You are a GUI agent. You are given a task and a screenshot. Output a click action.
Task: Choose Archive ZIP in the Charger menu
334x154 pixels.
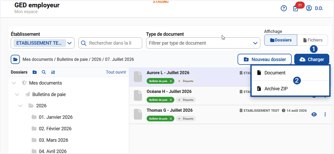[x=291, y=89]
